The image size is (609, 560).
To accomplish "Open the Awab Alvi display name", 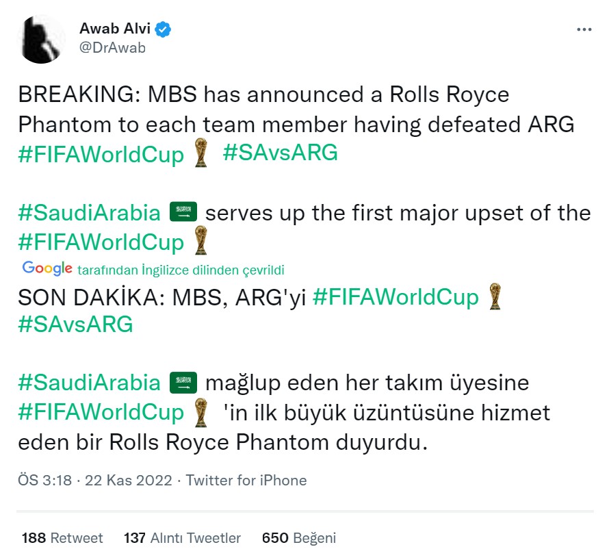I will click(x=114, y=29).
